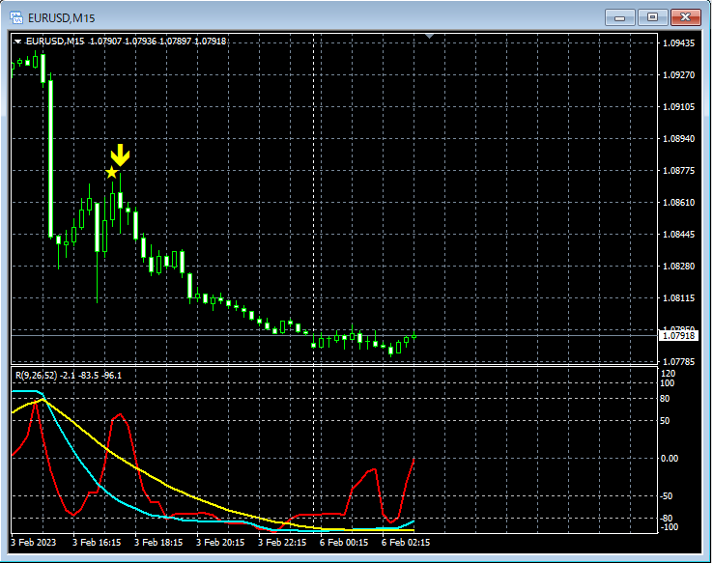Click the 3 Feb 20:15 time label
This screenshot has width=713, height=563.
pos(220,542)
